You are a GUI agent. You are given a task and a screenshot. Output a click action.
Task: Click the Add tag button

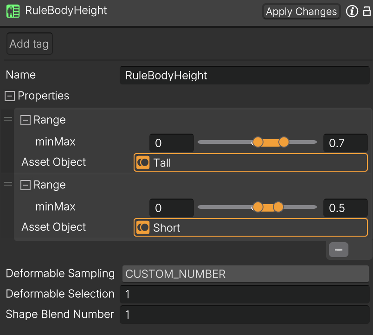click(x=30, y=44)
